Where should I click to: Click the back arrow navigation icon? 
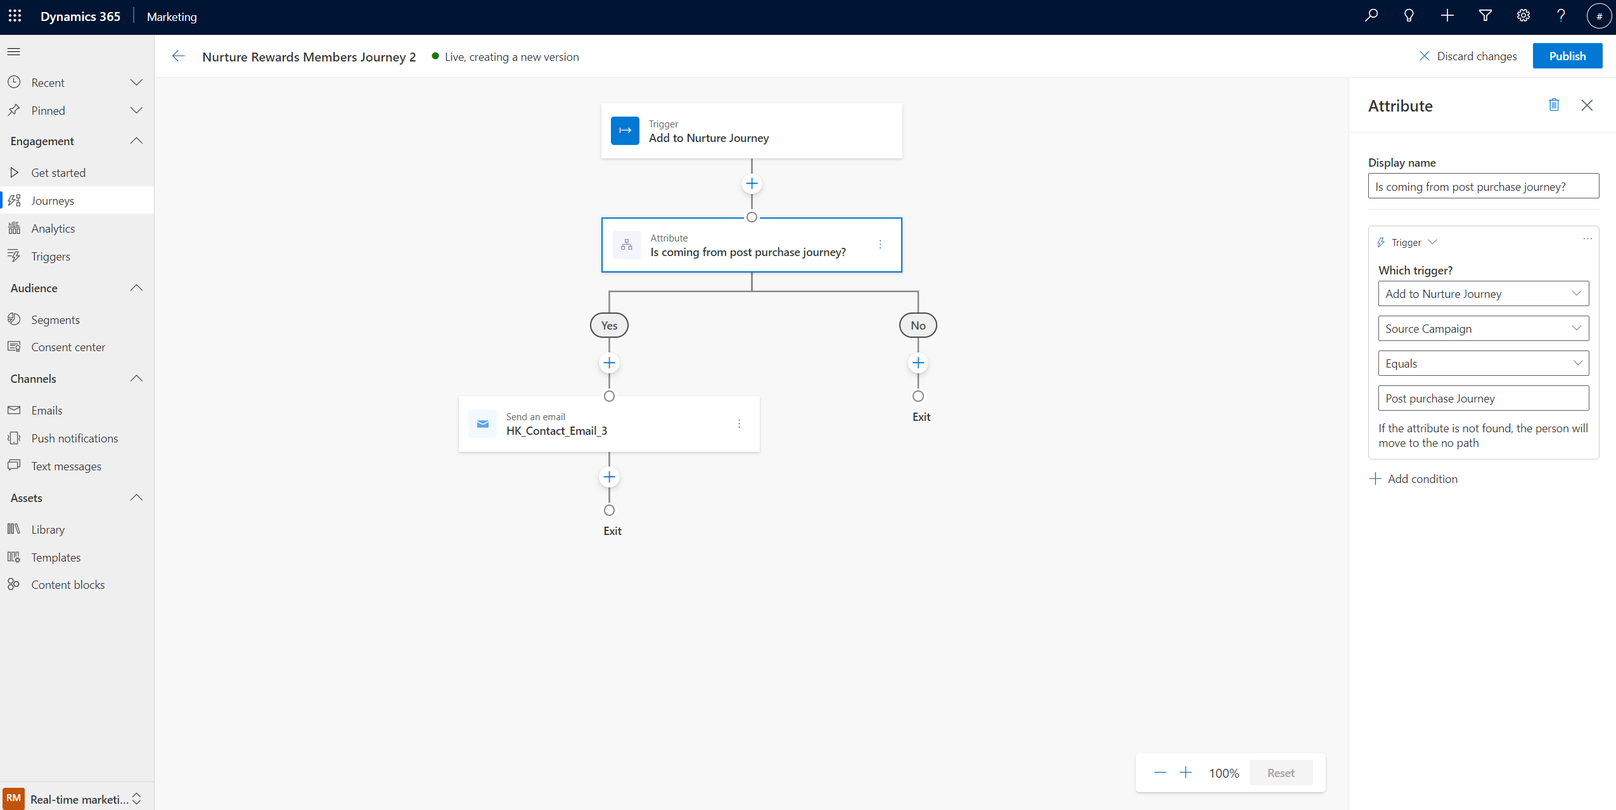click(x=179, y=56)
